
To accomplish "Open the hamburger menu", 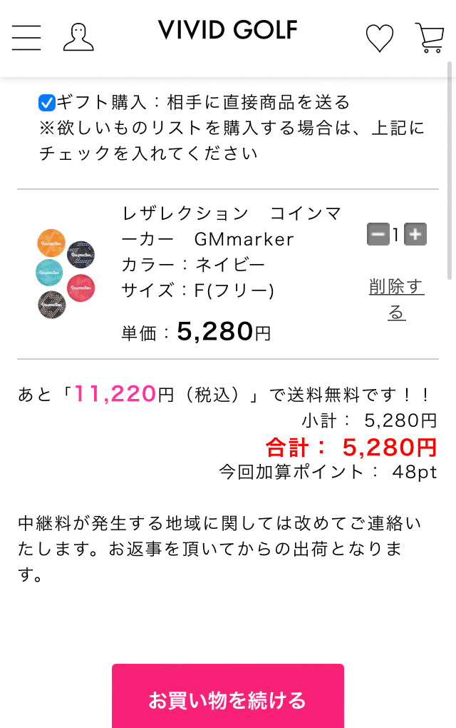I will [26, 38].
